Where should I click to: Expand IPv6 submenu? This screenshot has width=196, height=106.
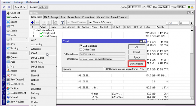[17, 44]
